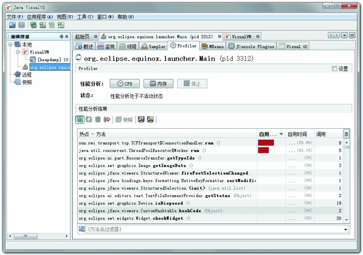Open the 文件(F) menu

14,17
